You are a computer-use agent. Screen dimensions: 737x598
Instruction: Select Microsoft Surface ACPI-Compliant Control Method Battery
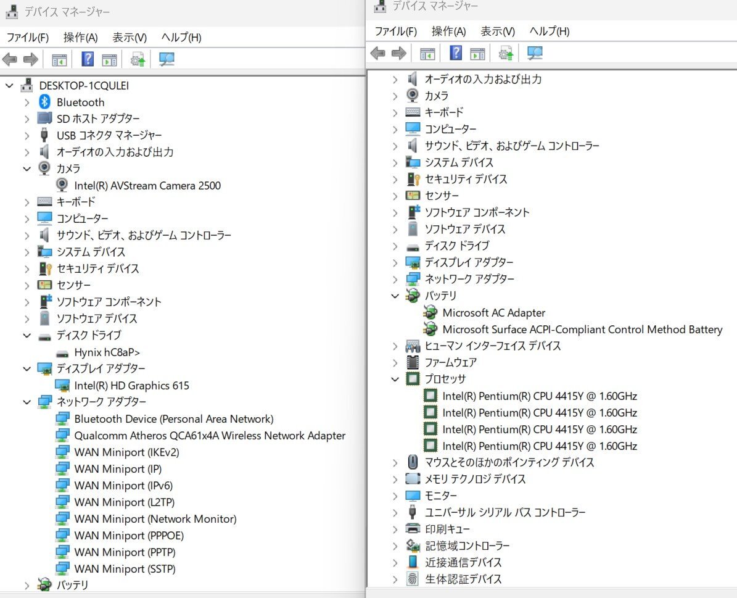pyautogui.click(x=582, y=330)
